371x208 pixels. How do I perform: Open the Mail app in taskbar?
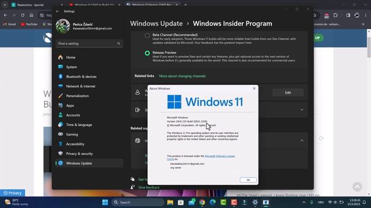[x=191, y=202]
